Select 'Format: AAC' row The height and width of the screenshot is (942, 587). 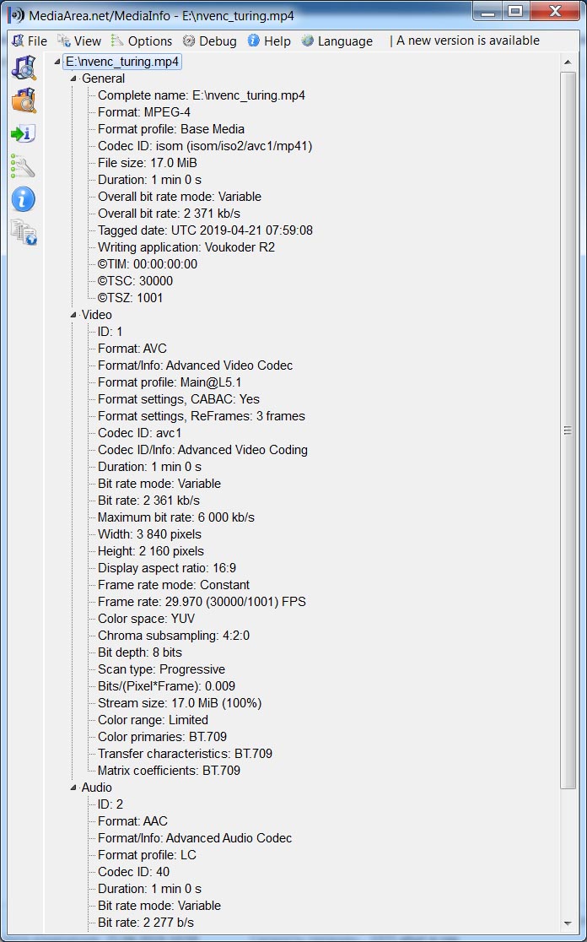[132, 821]
